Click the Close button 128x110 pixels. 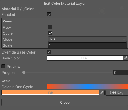(65, 102)
